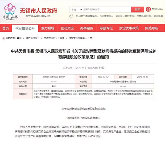Viewport: 165px width, 142px height.
Task: Set text size to 中
Action: coord(80,68)
